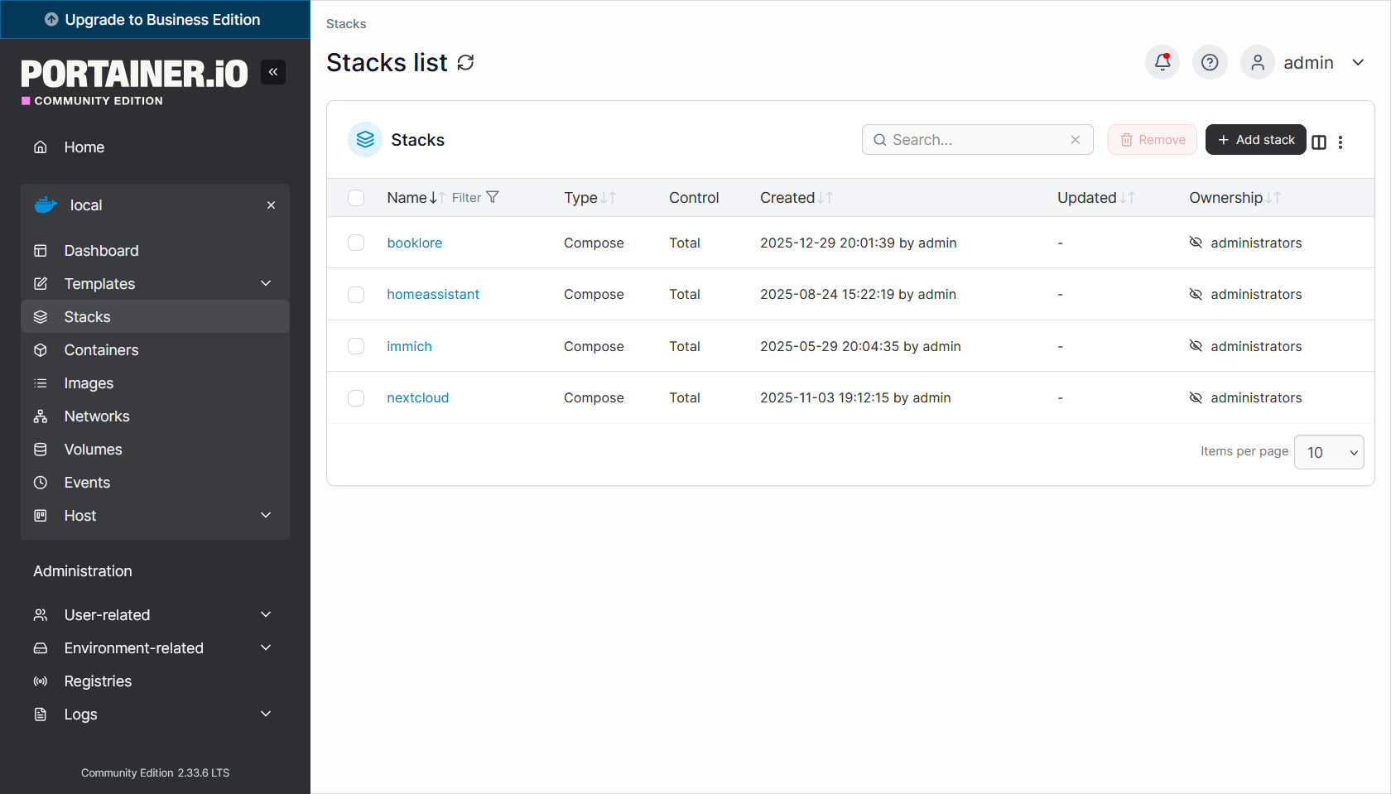1391x794 pixels.
Task: Tick the checkbox beside nextcloud
Action: [356, 397]
